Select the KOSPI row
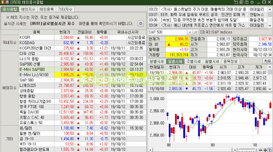 82,38
